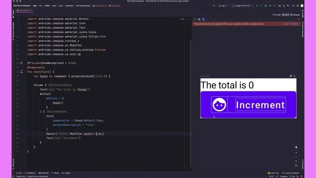Collapse the Column block fold marker
Viewport: 316px width, 178px height.
tap(26, 85)
